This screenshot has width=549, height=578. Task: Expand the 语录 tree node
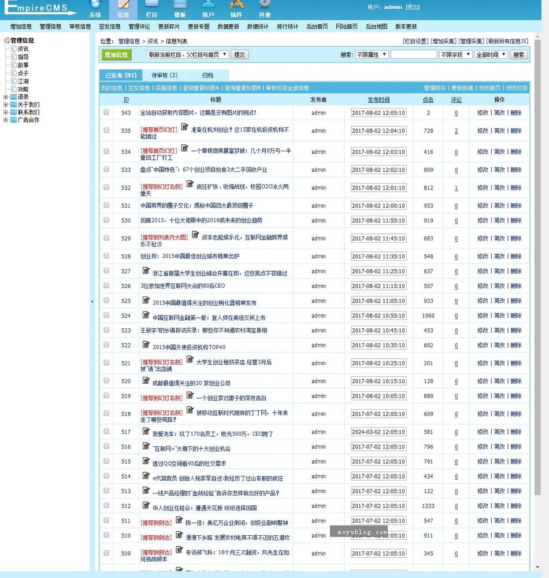click(x=6, y=97)
